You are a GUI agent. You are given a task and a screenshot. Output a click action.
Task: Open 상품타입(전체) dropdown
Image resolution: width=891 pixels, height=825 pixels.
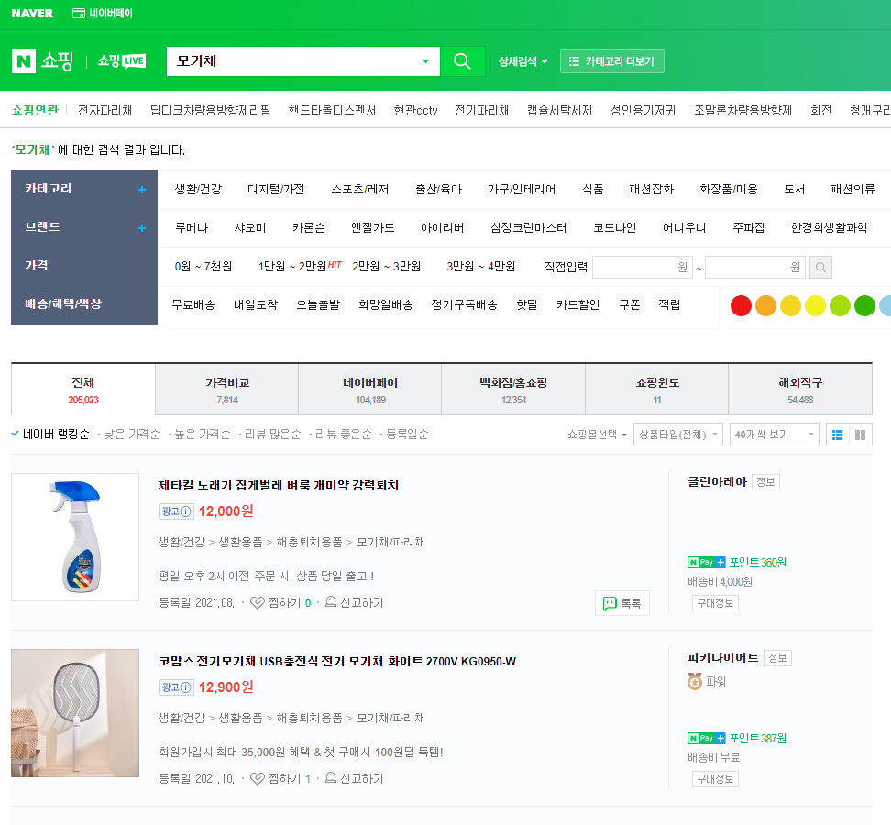678,434
